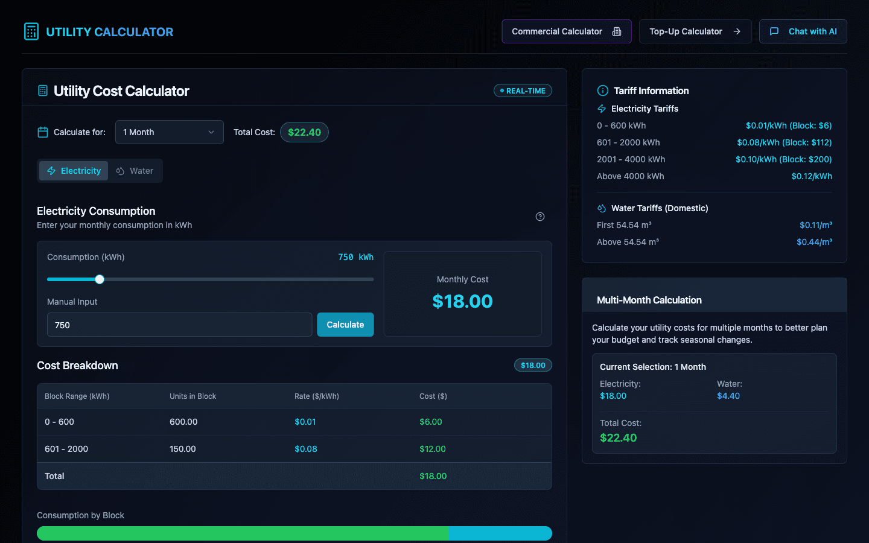Click the arrow icon in Top-Up Calculator
The height and width of the screenshot is (543, 869).
tap(737, 31)
